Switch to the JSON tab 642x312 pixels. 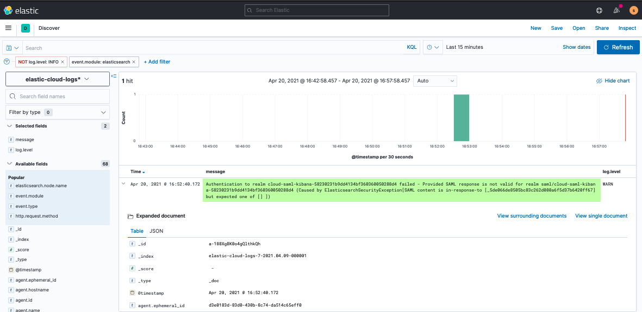click(x=156, y=231)
